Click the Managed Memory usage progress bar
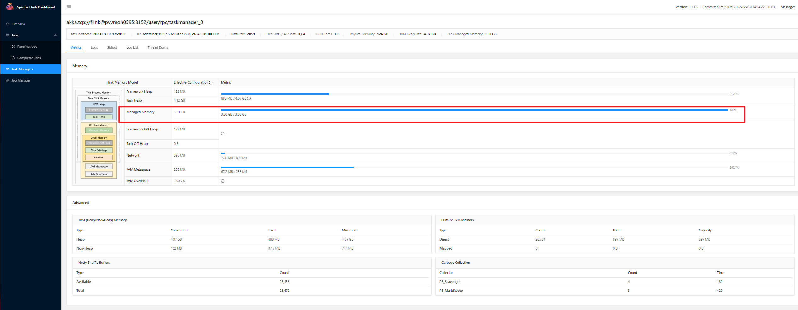The height and width of the screenshot is (310, 798). point(474,110)
